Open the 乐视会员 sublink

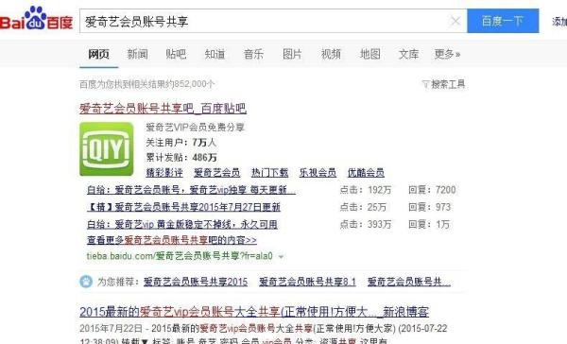(318, 173)
